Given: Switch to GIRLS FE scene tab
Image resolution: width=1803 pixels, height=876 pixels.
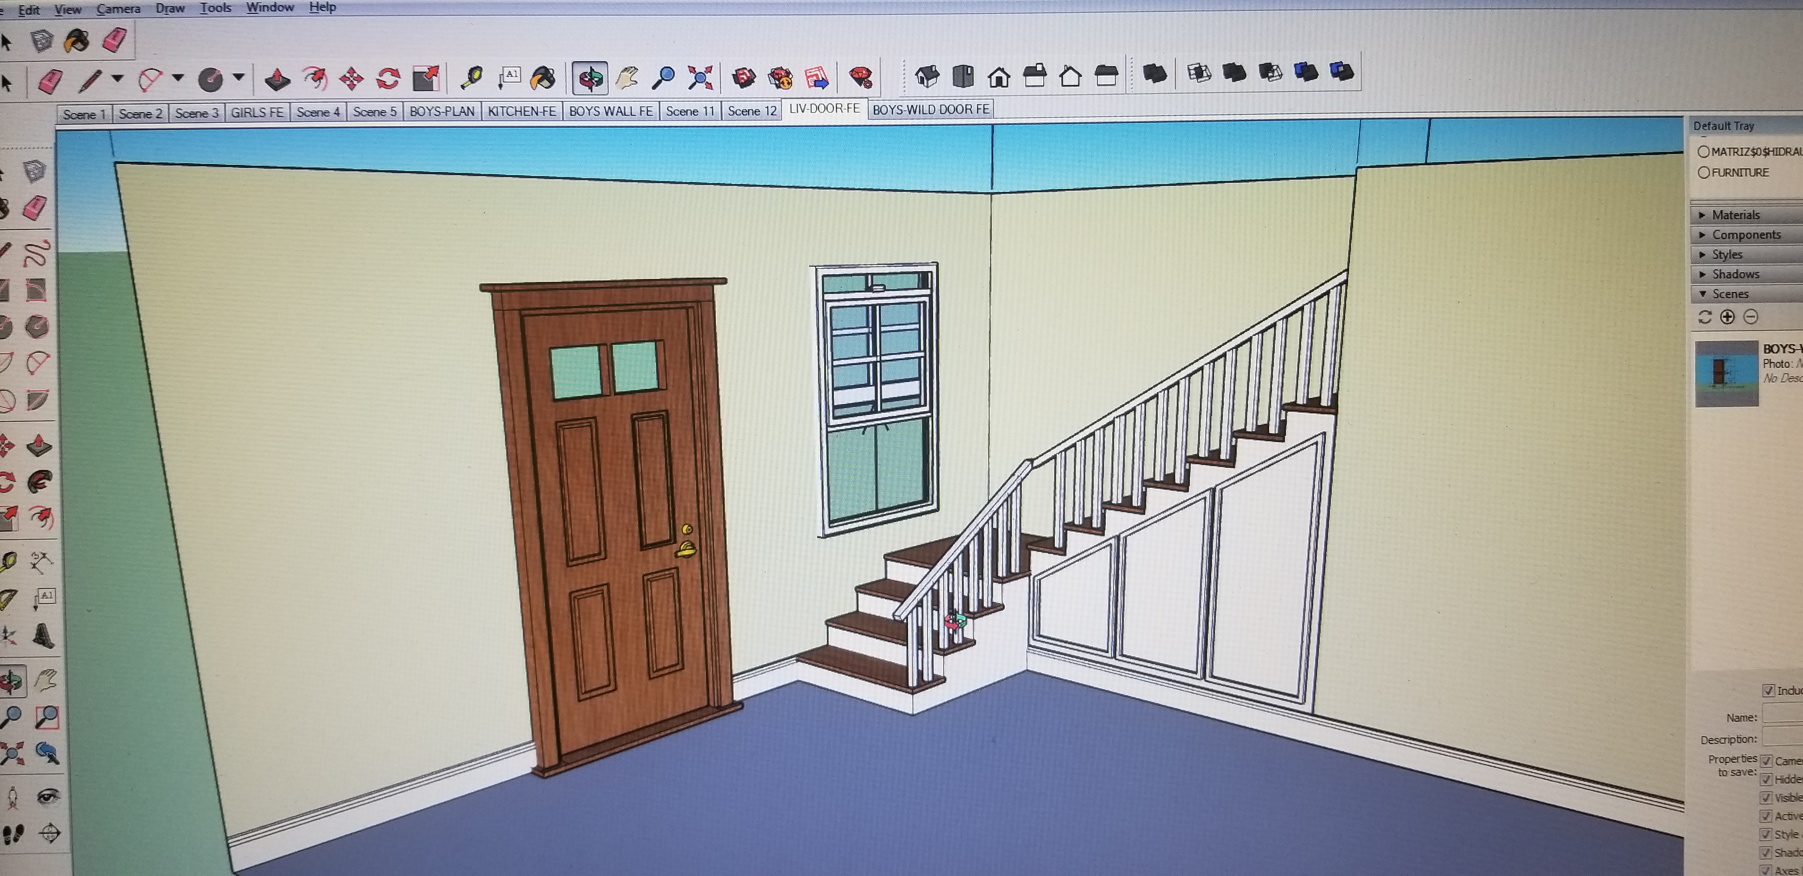Looking at the screenshot, I should tap(257, 112).
